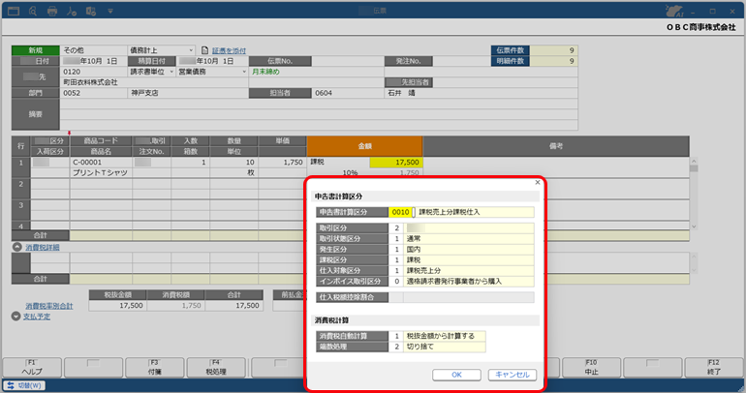
Task: Close the 申告書計算区分 dialog with X
Action: point(538,183)
